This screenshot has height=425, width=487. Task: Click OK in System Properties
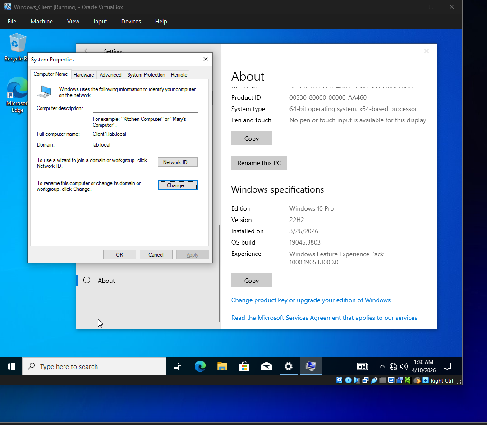(119, 255)
